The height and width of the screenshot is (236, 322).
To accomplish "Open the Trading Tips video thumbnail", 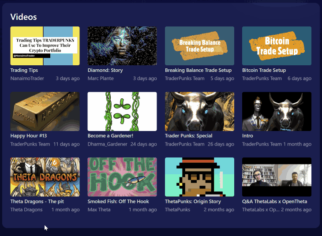I will [45, 46].
